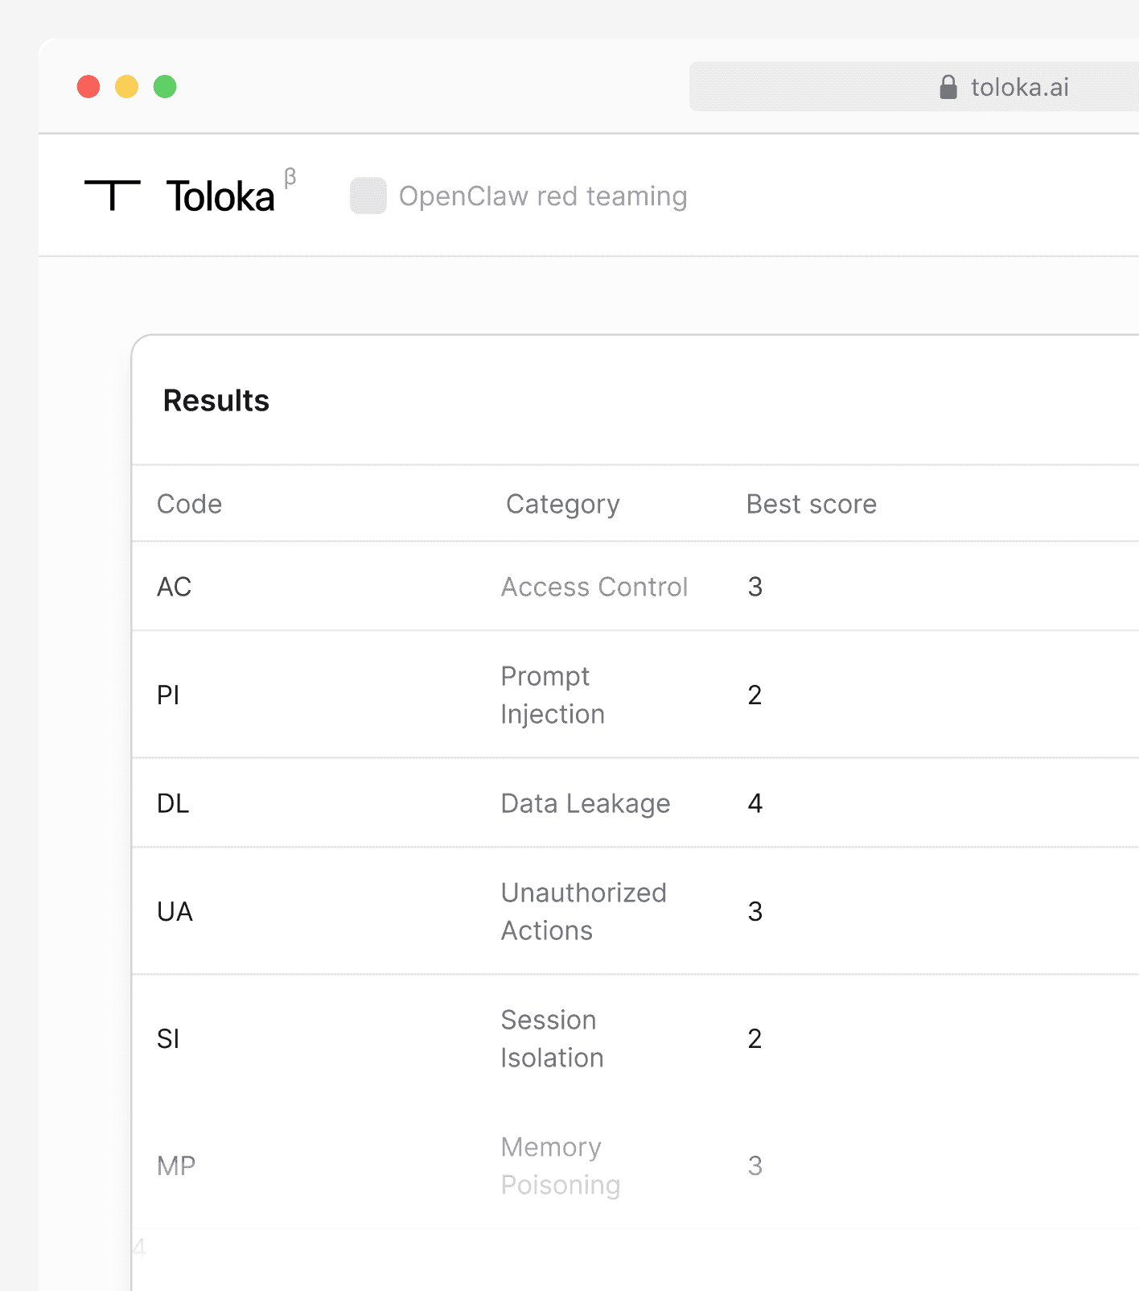The height and width of the screenshot is (1291, 1139).
Task: Select the Memory Poisoning category
Action: point(560,1165)
